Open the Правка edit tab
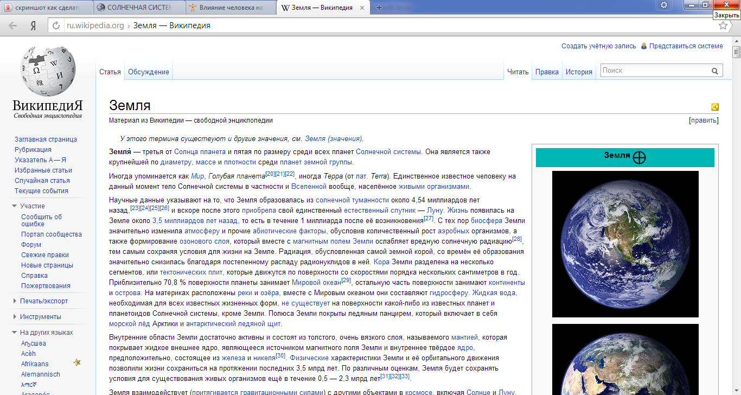The height and width of the screenshot is (395, 741). pyautogui.click(x=547, y=72)
